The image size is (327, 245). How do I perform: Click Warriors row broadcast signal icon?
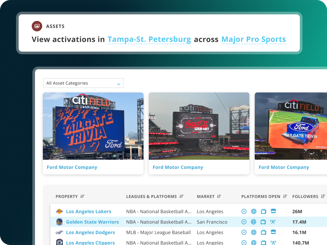273,222
